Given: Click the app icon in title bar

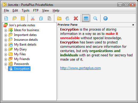Looking at the screenshot, I should (x=5, y=5).
